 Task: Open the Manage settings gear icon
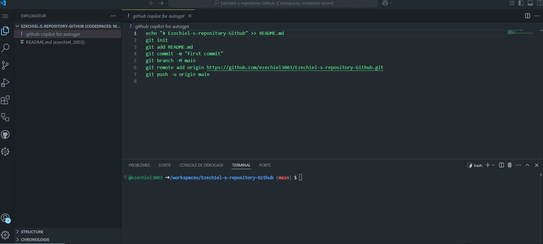[5, 235]
